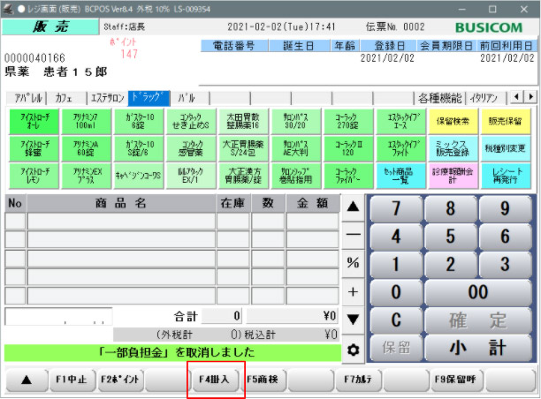Tap the 00 key on keypad

pyautogui.click(x=478, y=292)
